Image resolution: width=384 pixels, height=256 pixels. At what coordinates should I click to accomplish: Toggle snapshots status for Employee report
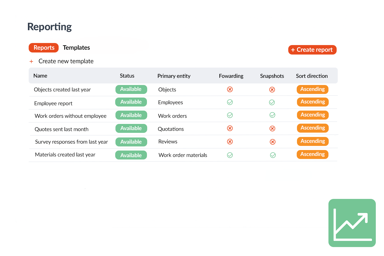click(272, 102)
